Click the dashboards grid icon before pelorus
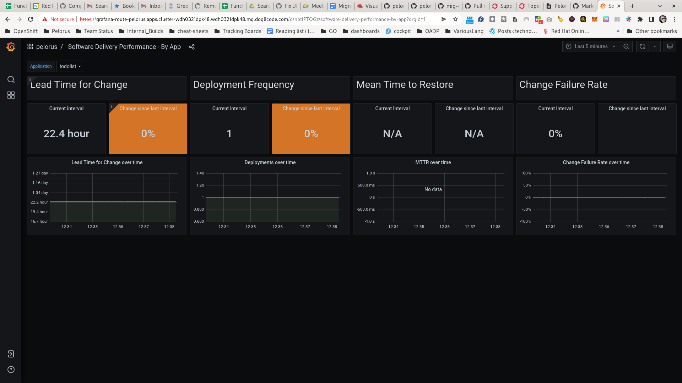 [30, 46]
